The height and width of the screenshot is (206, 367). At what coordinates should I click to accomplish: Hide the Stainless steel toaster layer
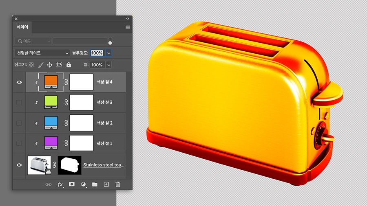(19, 165)
